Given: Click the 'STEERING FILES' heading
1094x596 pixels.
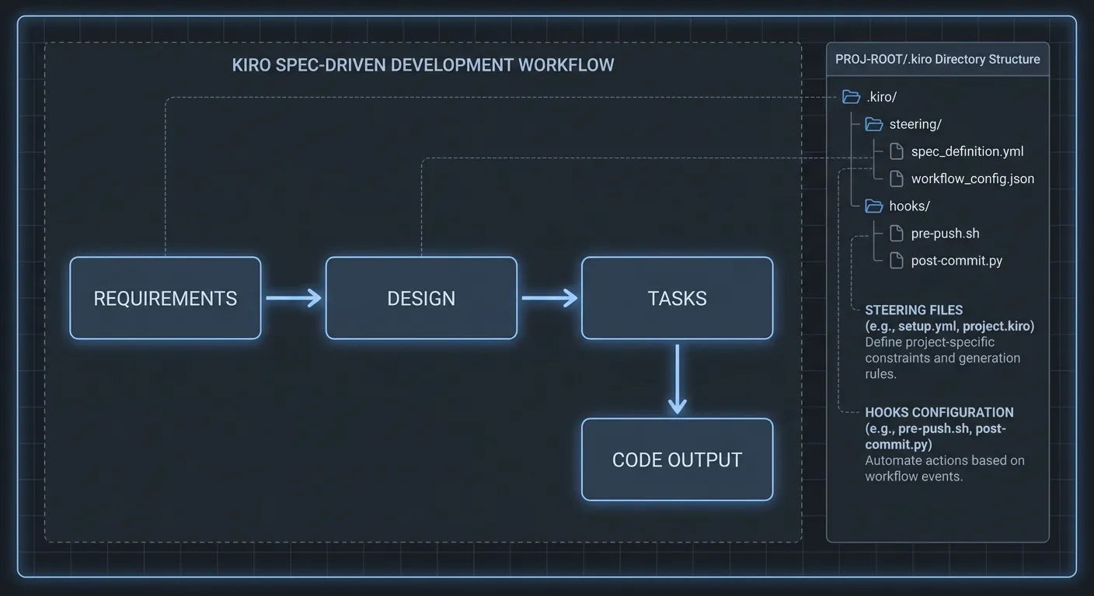Looking at the screenshot, I should (915, 310).
